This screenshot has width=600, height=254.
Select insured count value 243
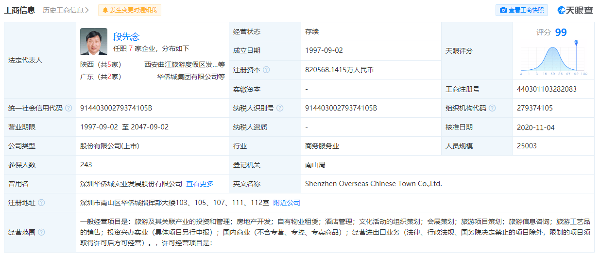(86, 165)
